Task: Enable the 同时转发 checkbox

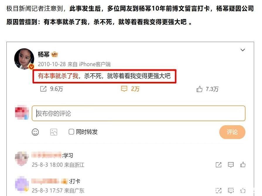Action: click(x=71, y=132)
